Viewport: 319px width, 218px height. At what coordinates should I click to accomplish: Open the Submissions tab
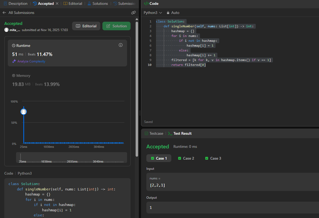[124, 3]
